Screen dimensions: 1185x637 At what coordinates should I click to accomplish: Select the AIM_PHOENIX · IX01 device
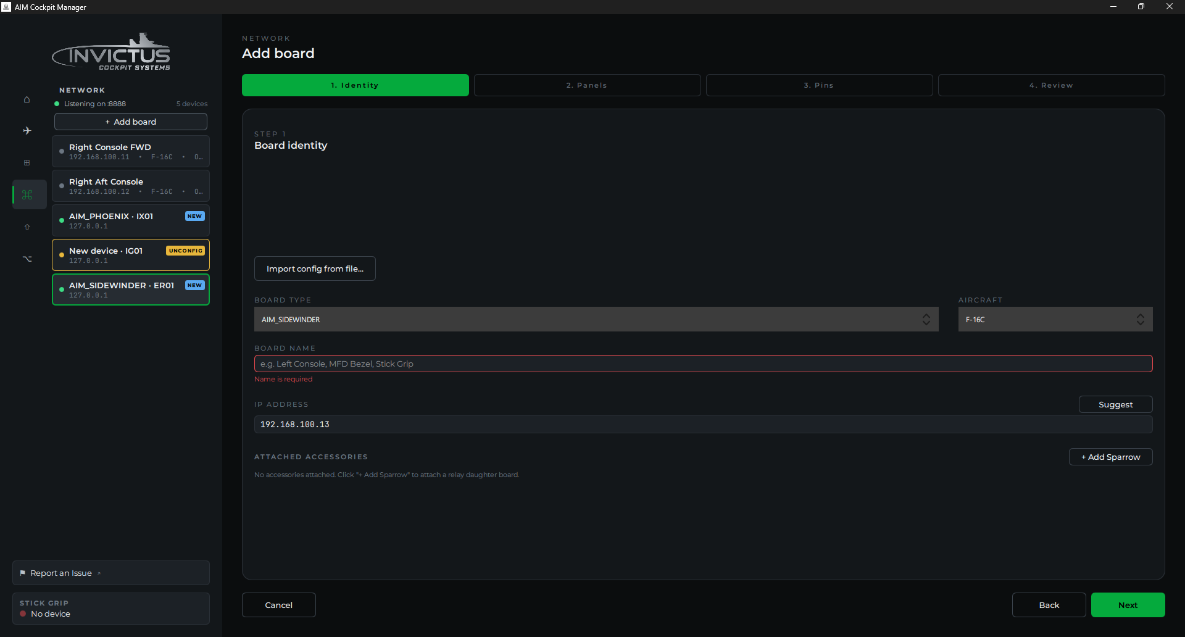[131, 220]
